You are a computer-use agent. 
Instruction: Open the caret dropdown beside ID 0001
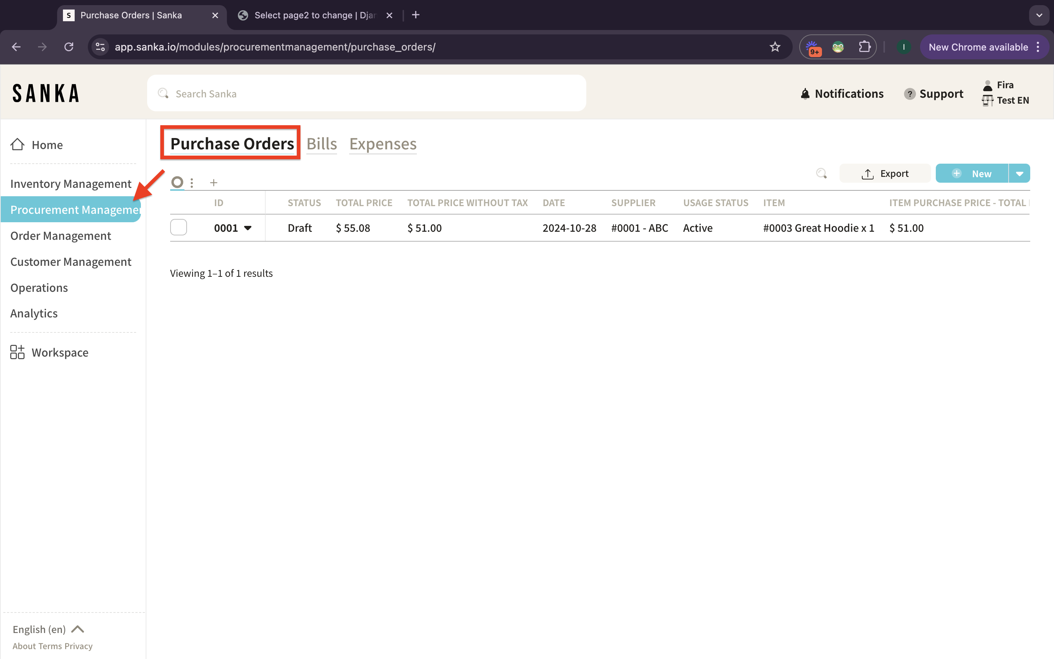pos(248,228)
